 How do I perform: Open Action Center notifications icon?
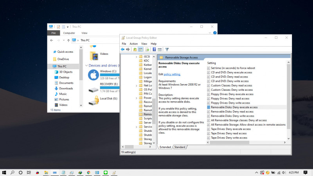[306, 172]
